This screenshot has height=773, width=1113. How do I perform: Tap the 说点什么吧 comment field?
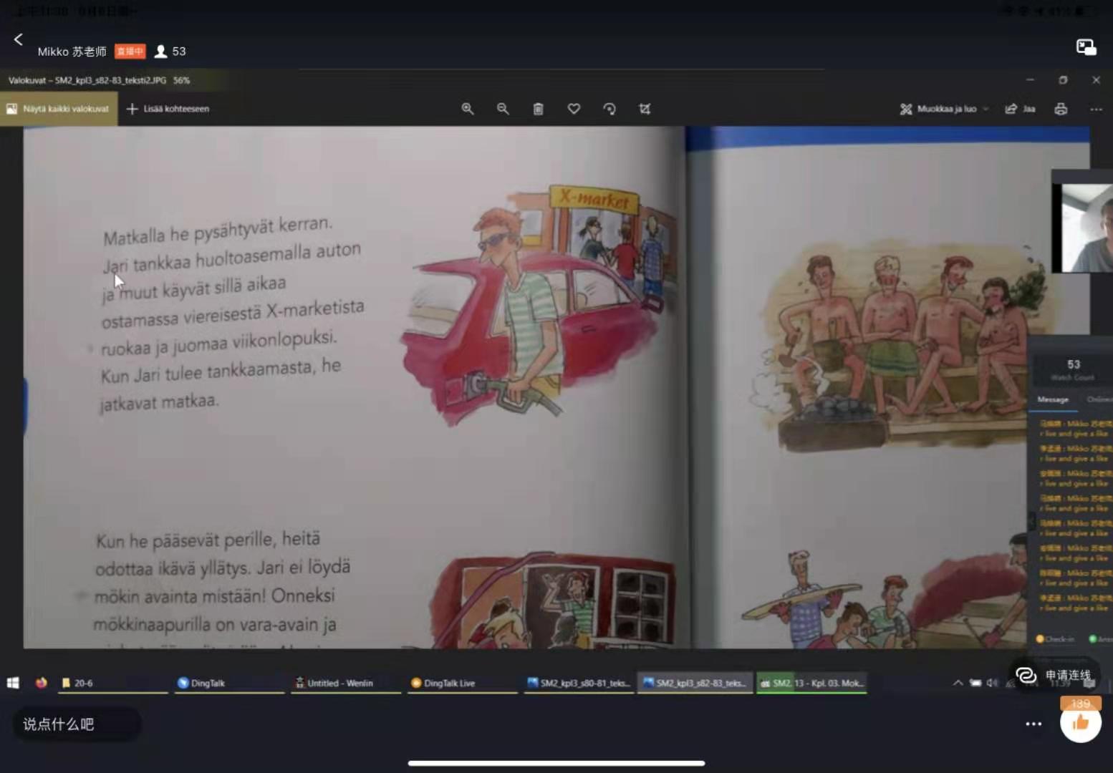[77, 724]
